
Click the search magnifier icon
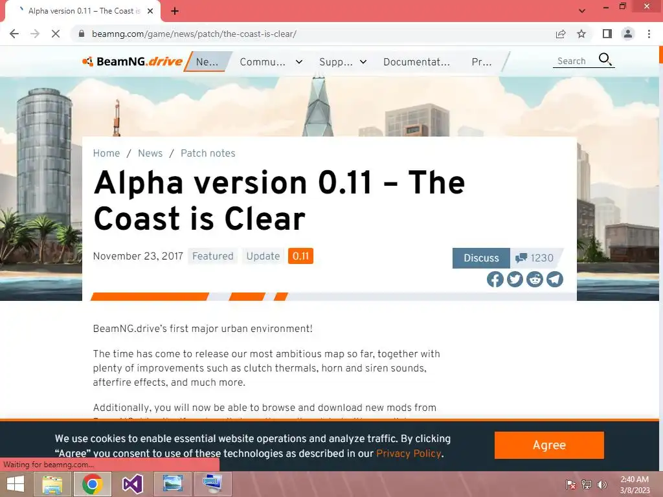[x=605, y=60]
